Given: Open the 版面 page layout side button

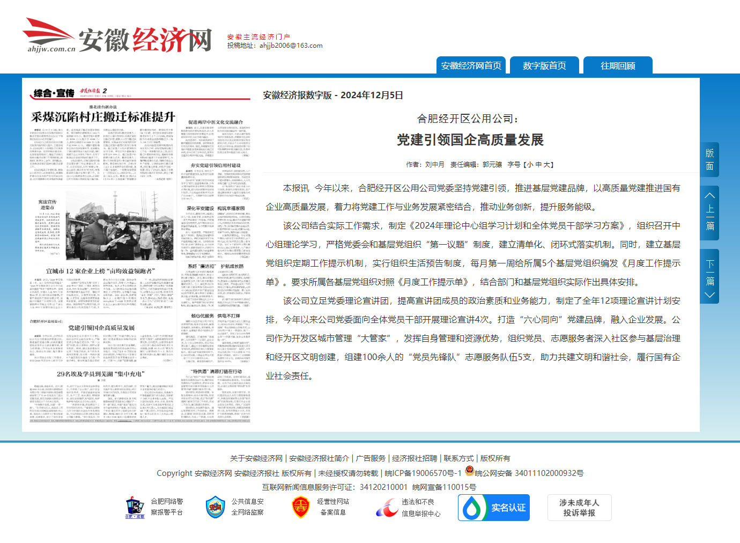Looking at the screenshot, I should [709, 160].
